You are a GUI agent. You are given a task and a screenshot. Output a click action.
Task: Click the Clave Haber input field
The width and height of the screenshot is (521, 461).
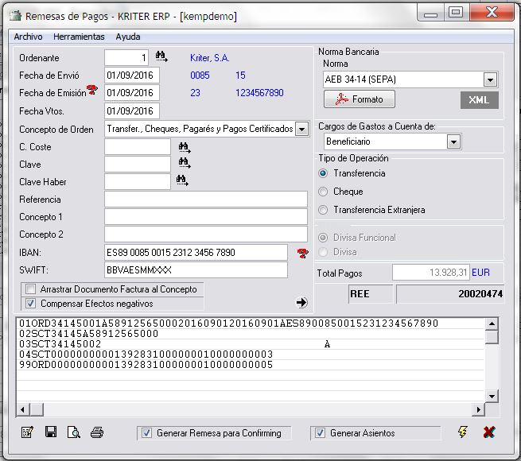(x=138, y=182)
